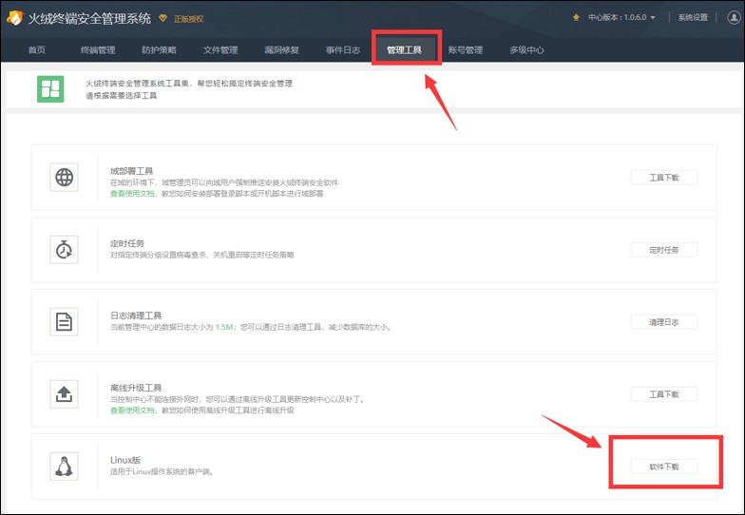Go to the 首页 tab

click(36, 49)
